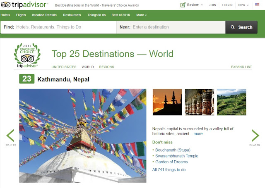This screenshot has width=265, height=188.
Task: Click the 'more' description link
Action: pyautogui.click(x=198, y=134)
